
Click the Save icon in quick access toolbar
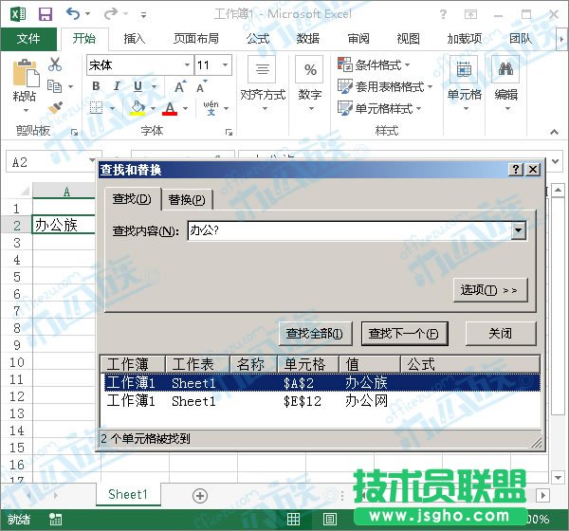46,14
